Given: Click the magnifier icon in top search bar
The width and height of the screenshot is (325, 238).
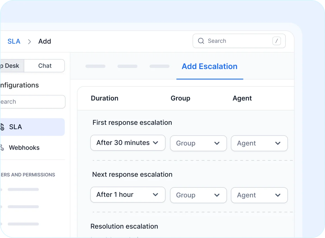Looking at the screenshot, I should pyautogui.click(x=201, y=41).
